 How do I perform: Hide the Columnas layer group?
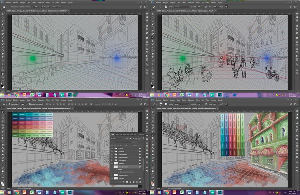tap(112, 151)
